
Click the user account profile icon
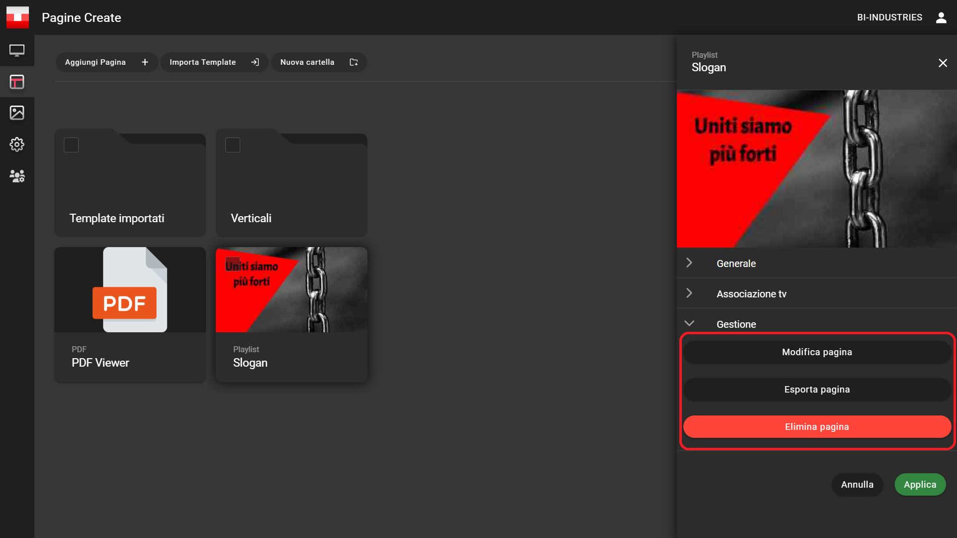(x=941, y=17)
